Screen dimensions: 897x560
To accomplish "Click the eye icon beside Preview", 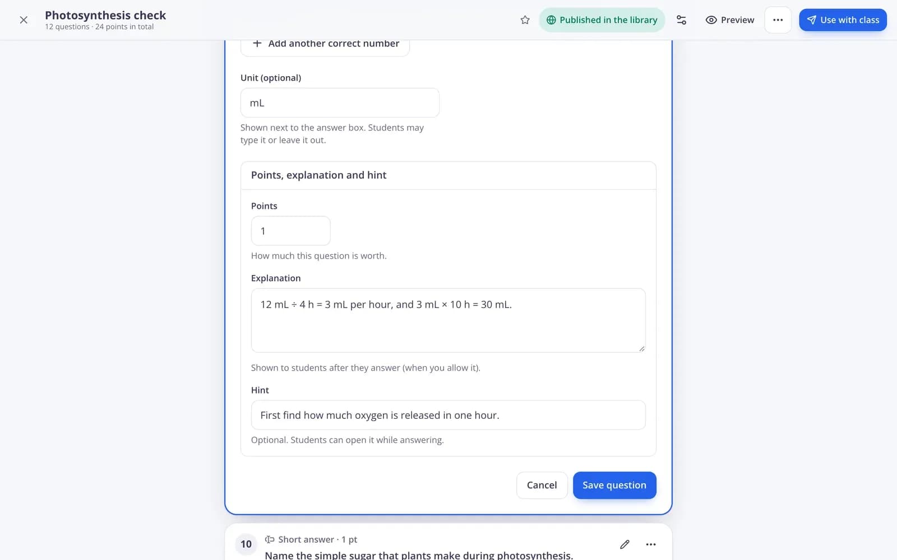I will pos(711,20).
